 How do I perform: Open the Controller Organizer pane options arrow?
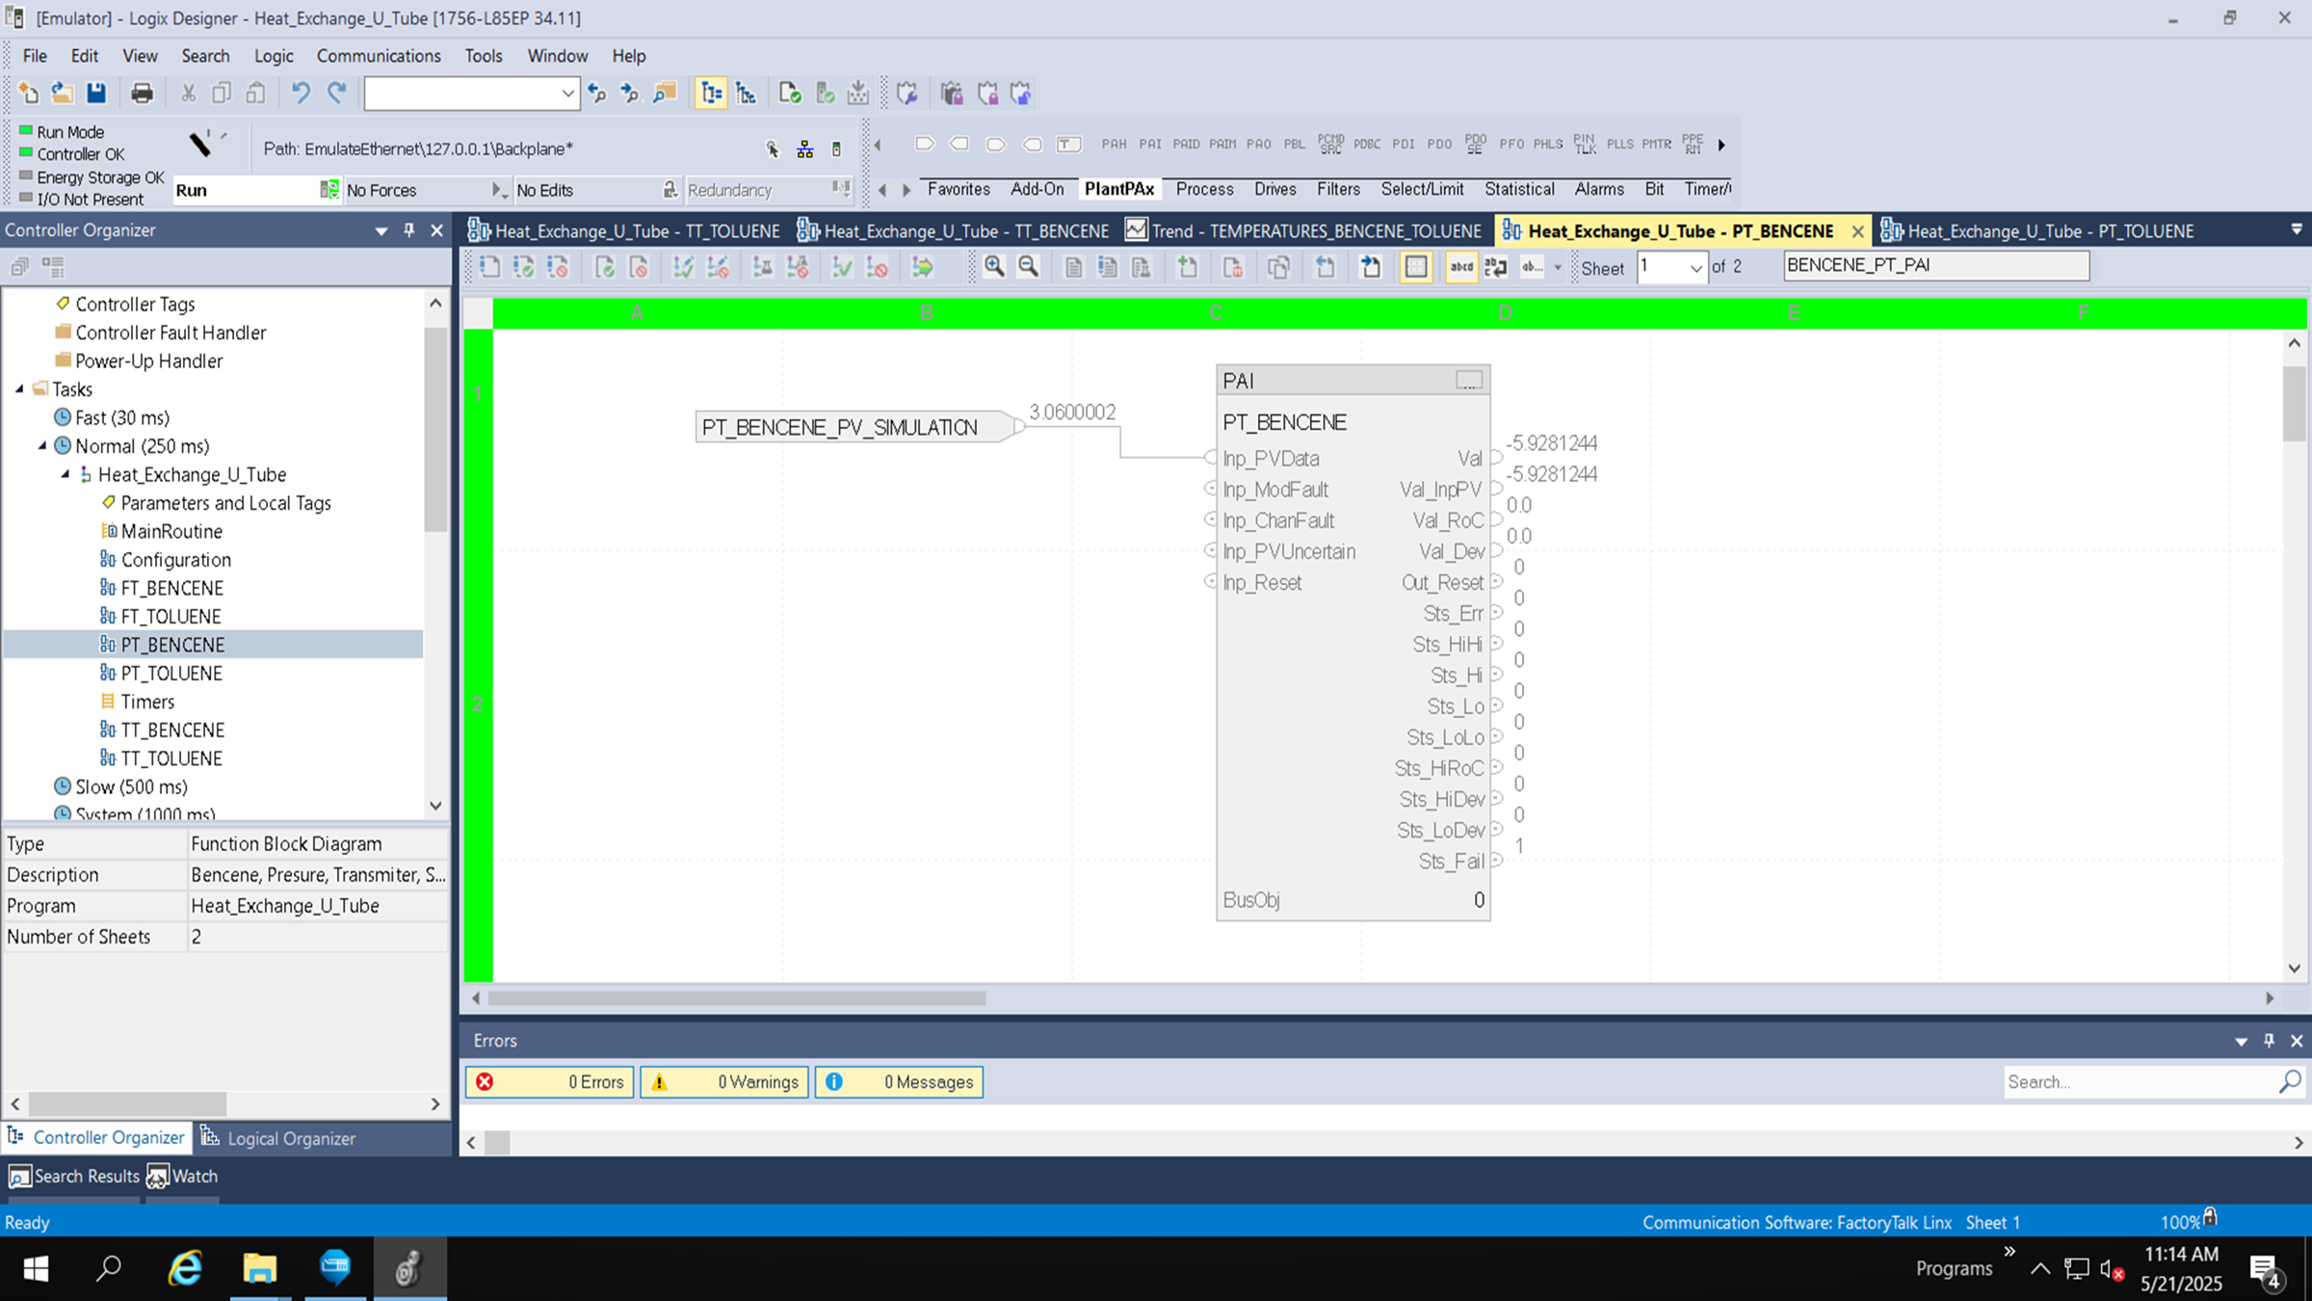click(x=381, y=230)
